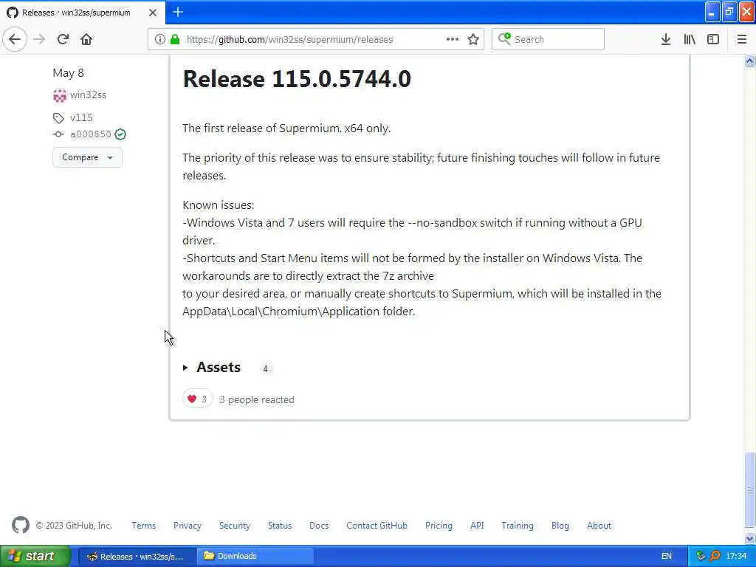Image resolution: width=756 pixels, height=567 pixels.
Task: Click the May 8 release date
Action: [x=68, y=73]
